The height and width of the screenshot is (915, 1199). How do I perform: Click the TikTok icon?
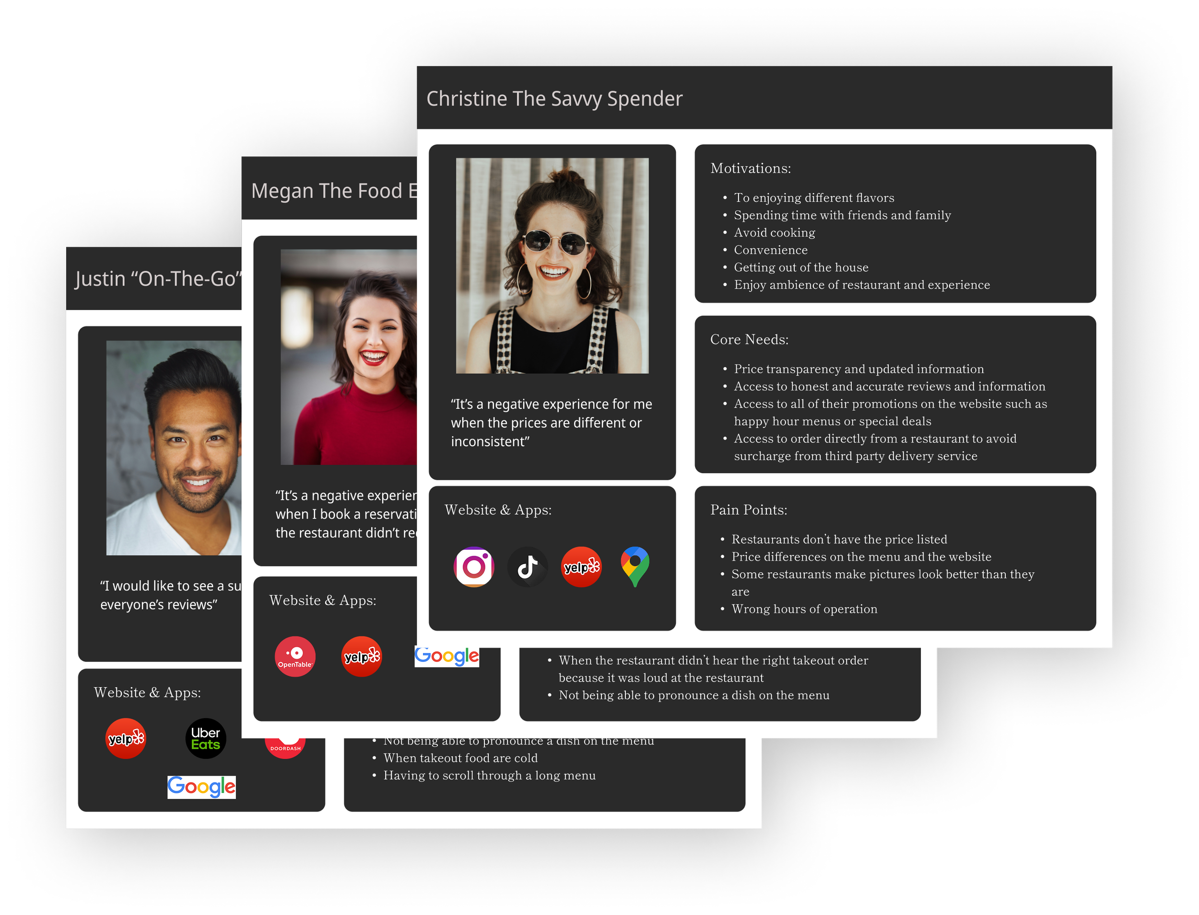(x=527, y=567)
